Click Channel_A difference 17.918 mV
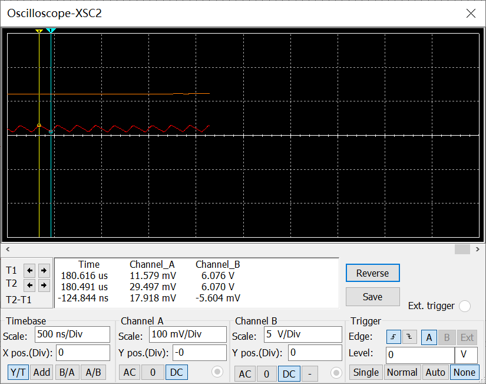This screenshot has width=486, height=384. point(153,298)
